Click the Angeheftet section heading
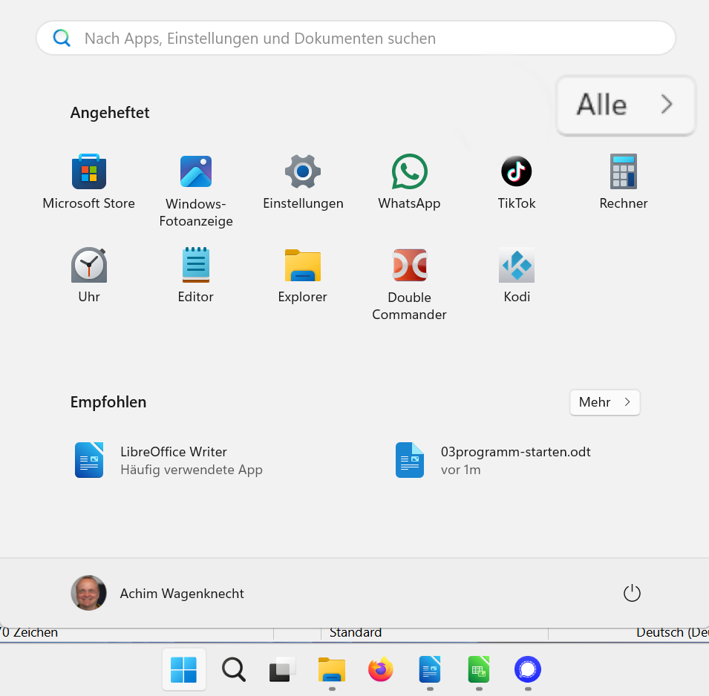 click(x=110, y=113)
